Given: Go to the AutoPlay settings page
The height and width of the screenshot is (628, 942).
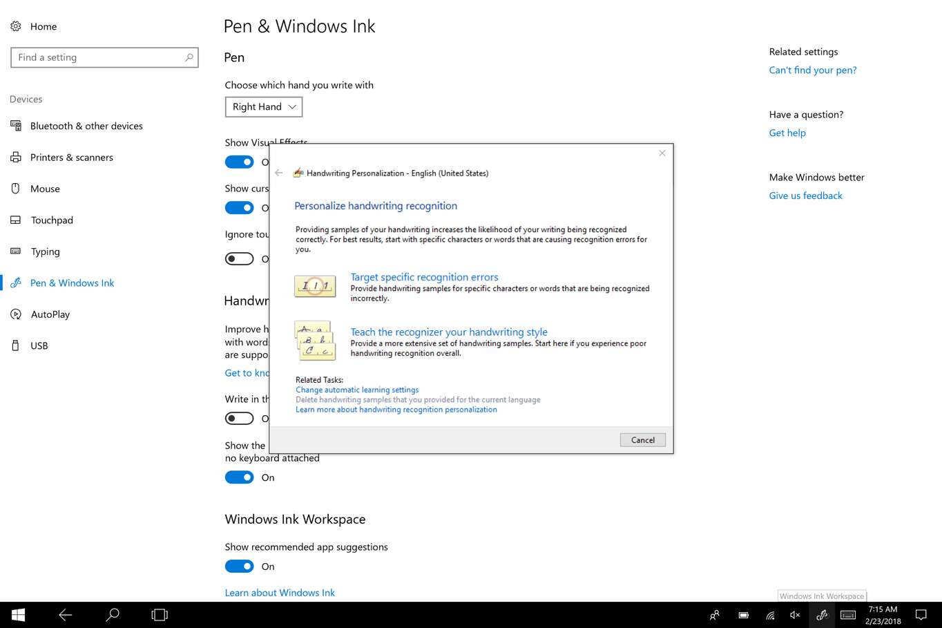Looking at the screenshot, I should coord(50,314).
